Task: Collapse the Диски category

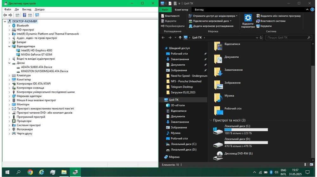Action: [9, 63]
